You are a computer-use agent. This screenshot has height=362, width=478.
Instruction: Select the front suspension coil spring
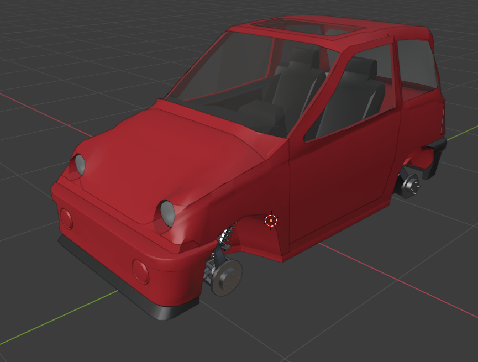tap(225, 235)
